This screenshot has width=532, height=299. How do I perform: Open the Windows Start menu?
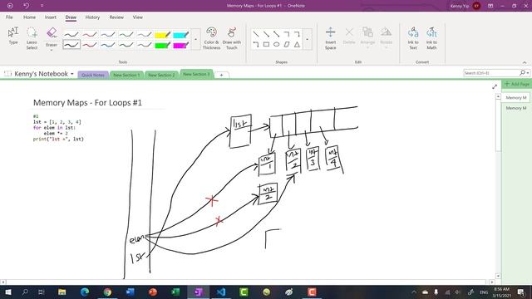7,292
